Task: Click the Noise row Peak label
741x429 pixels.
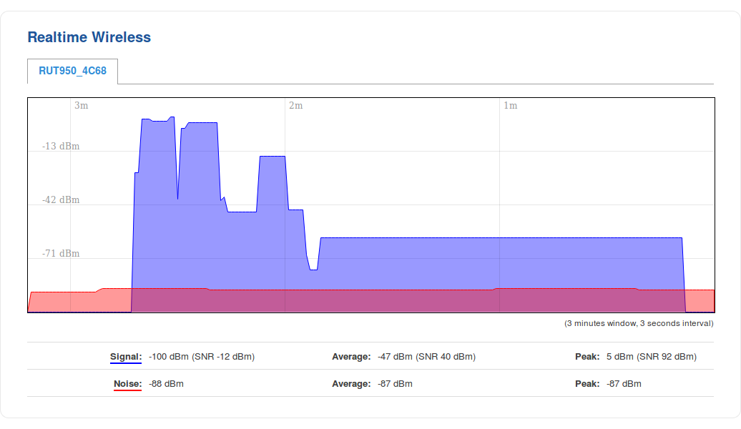Action: (587, 383)
